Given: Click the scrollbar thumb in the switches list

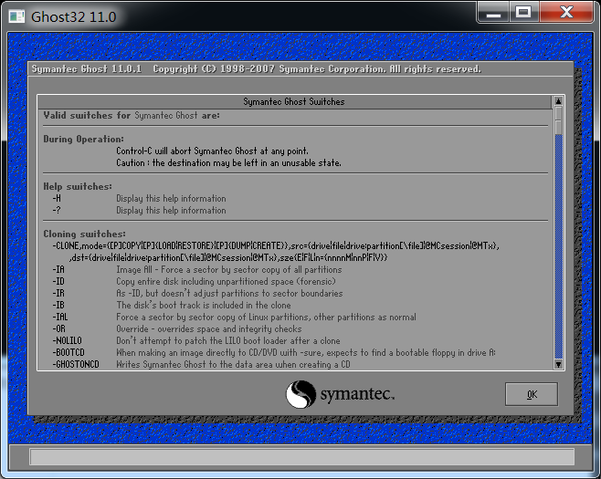Looking at the screenshot, I should pyautogui.click(x=558, y=120).
